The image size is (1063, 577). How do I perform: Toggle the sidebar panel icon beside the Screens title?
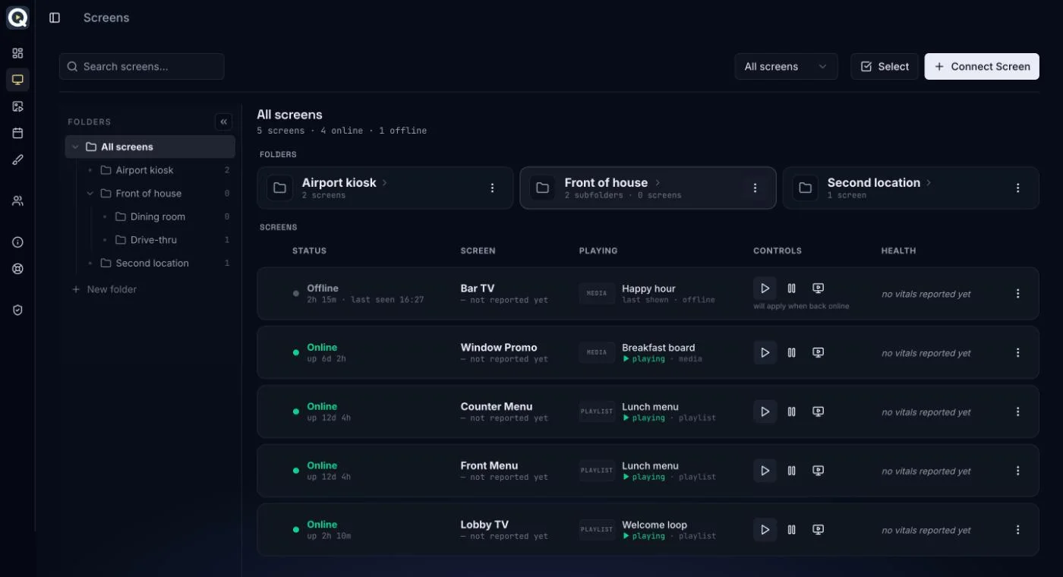[55, 17]
